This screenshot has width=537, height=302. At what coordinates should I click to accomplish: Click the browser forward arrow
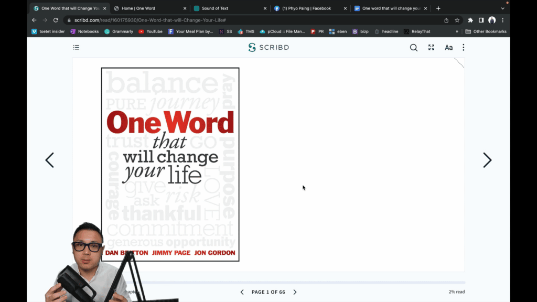45,20
